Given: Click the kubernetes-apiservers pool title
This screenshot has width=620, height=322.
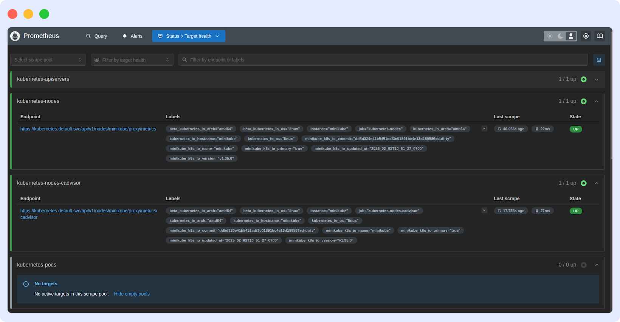Looking at the screenshot, I should pos(43,79).
